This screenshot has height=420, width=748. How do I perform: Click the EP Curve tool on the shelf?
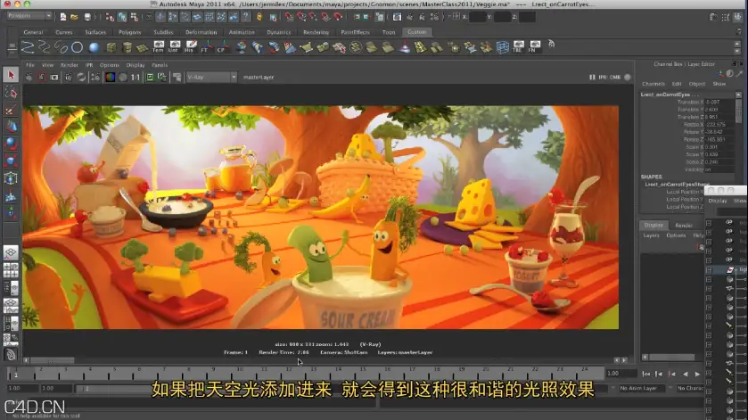coord(44,47)
